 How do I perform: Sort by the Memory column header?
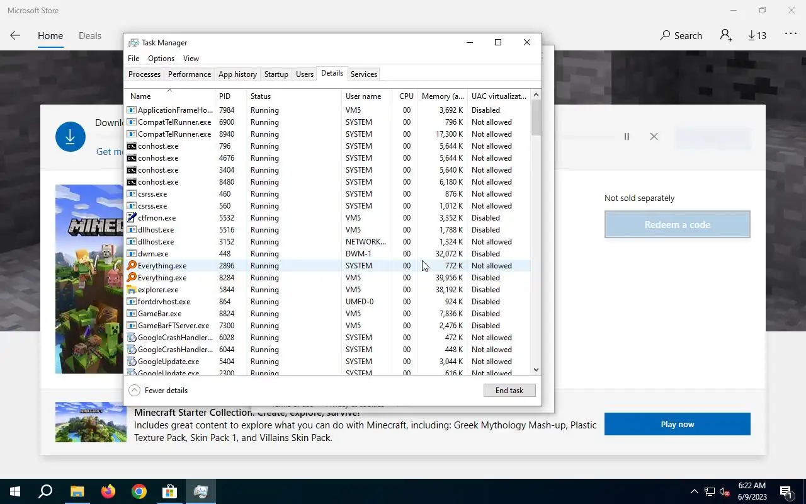pyautogui.click(x=443, y=96)
